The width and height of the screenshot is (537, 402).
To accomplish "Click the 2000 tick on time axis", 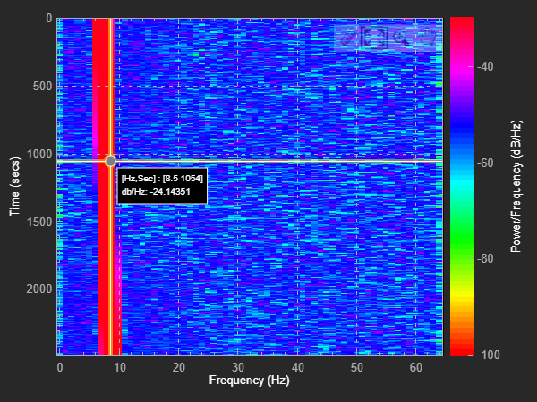I will point(38,289).
